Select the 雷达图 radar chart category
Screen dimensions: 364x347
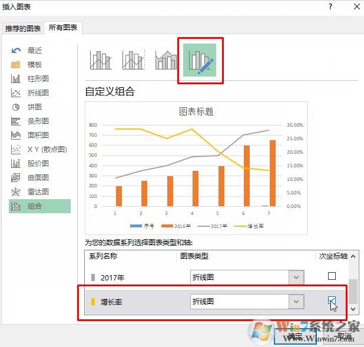coord(38,191)
